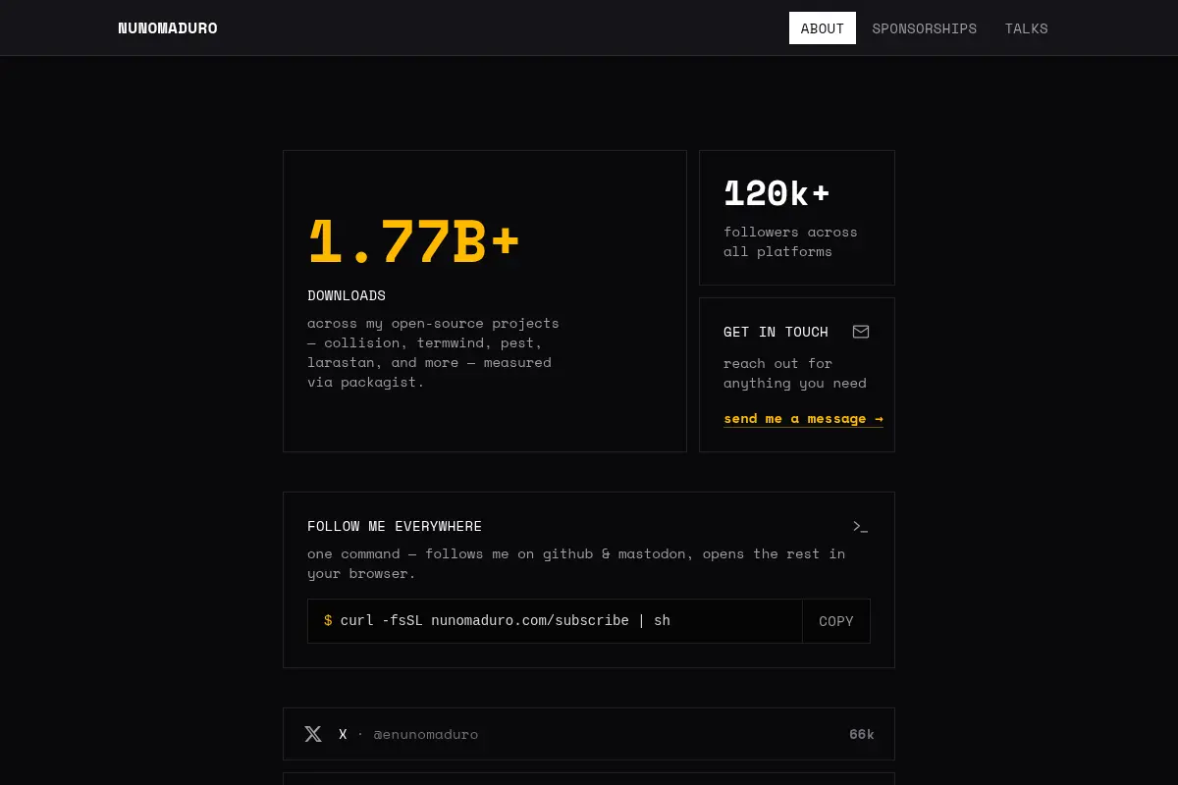Screen dimensions: 1178x785
Task: Open the @enunomaduro X profile row
Action: pos(589,734)
